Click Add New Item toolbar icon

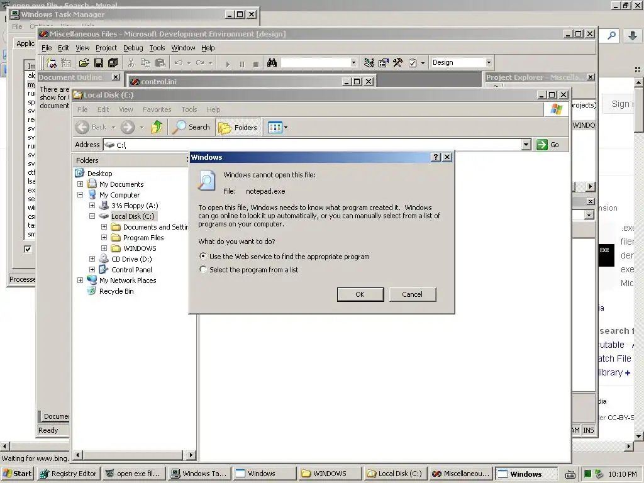(x=66, y=63)
